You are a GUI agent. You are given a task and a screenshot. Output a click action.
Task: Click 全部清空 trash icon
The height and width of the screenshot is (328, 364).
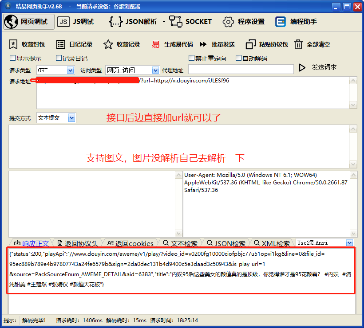point(298,44)
